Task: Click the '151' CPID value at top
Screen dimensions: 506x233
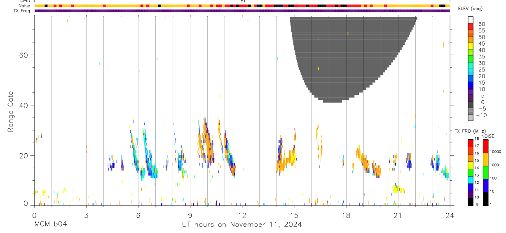Action: [x=242, y=1]
